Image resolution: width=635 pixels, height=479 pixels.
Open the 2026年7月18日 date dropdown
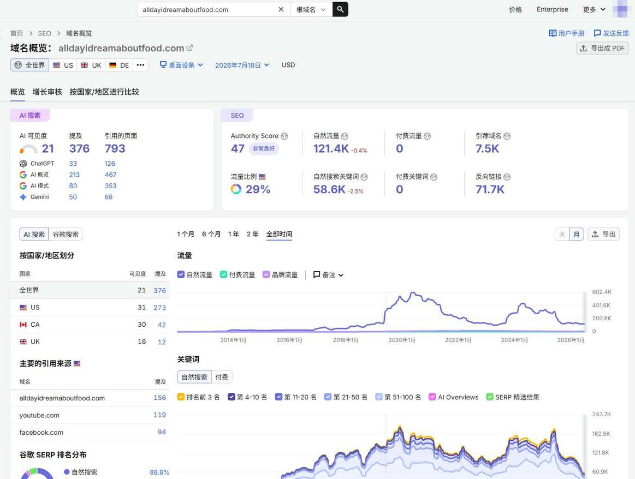(242, 65)
